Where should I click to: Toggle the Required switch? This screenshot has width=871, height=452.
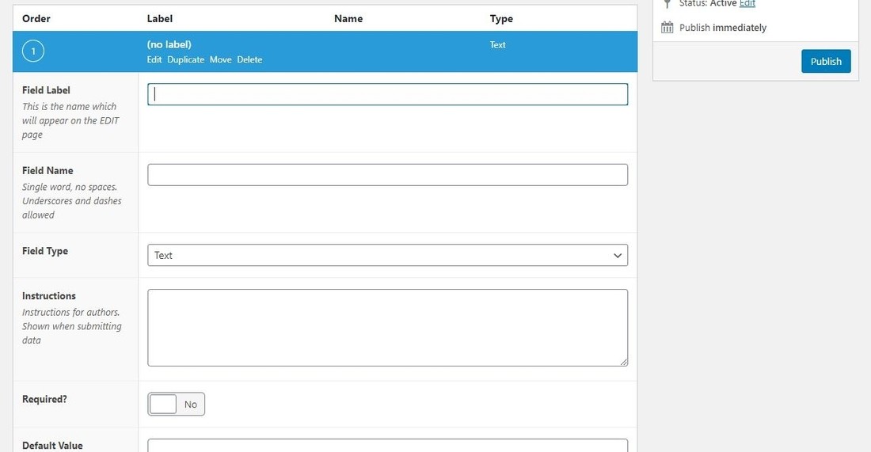[x=176, y=405]
